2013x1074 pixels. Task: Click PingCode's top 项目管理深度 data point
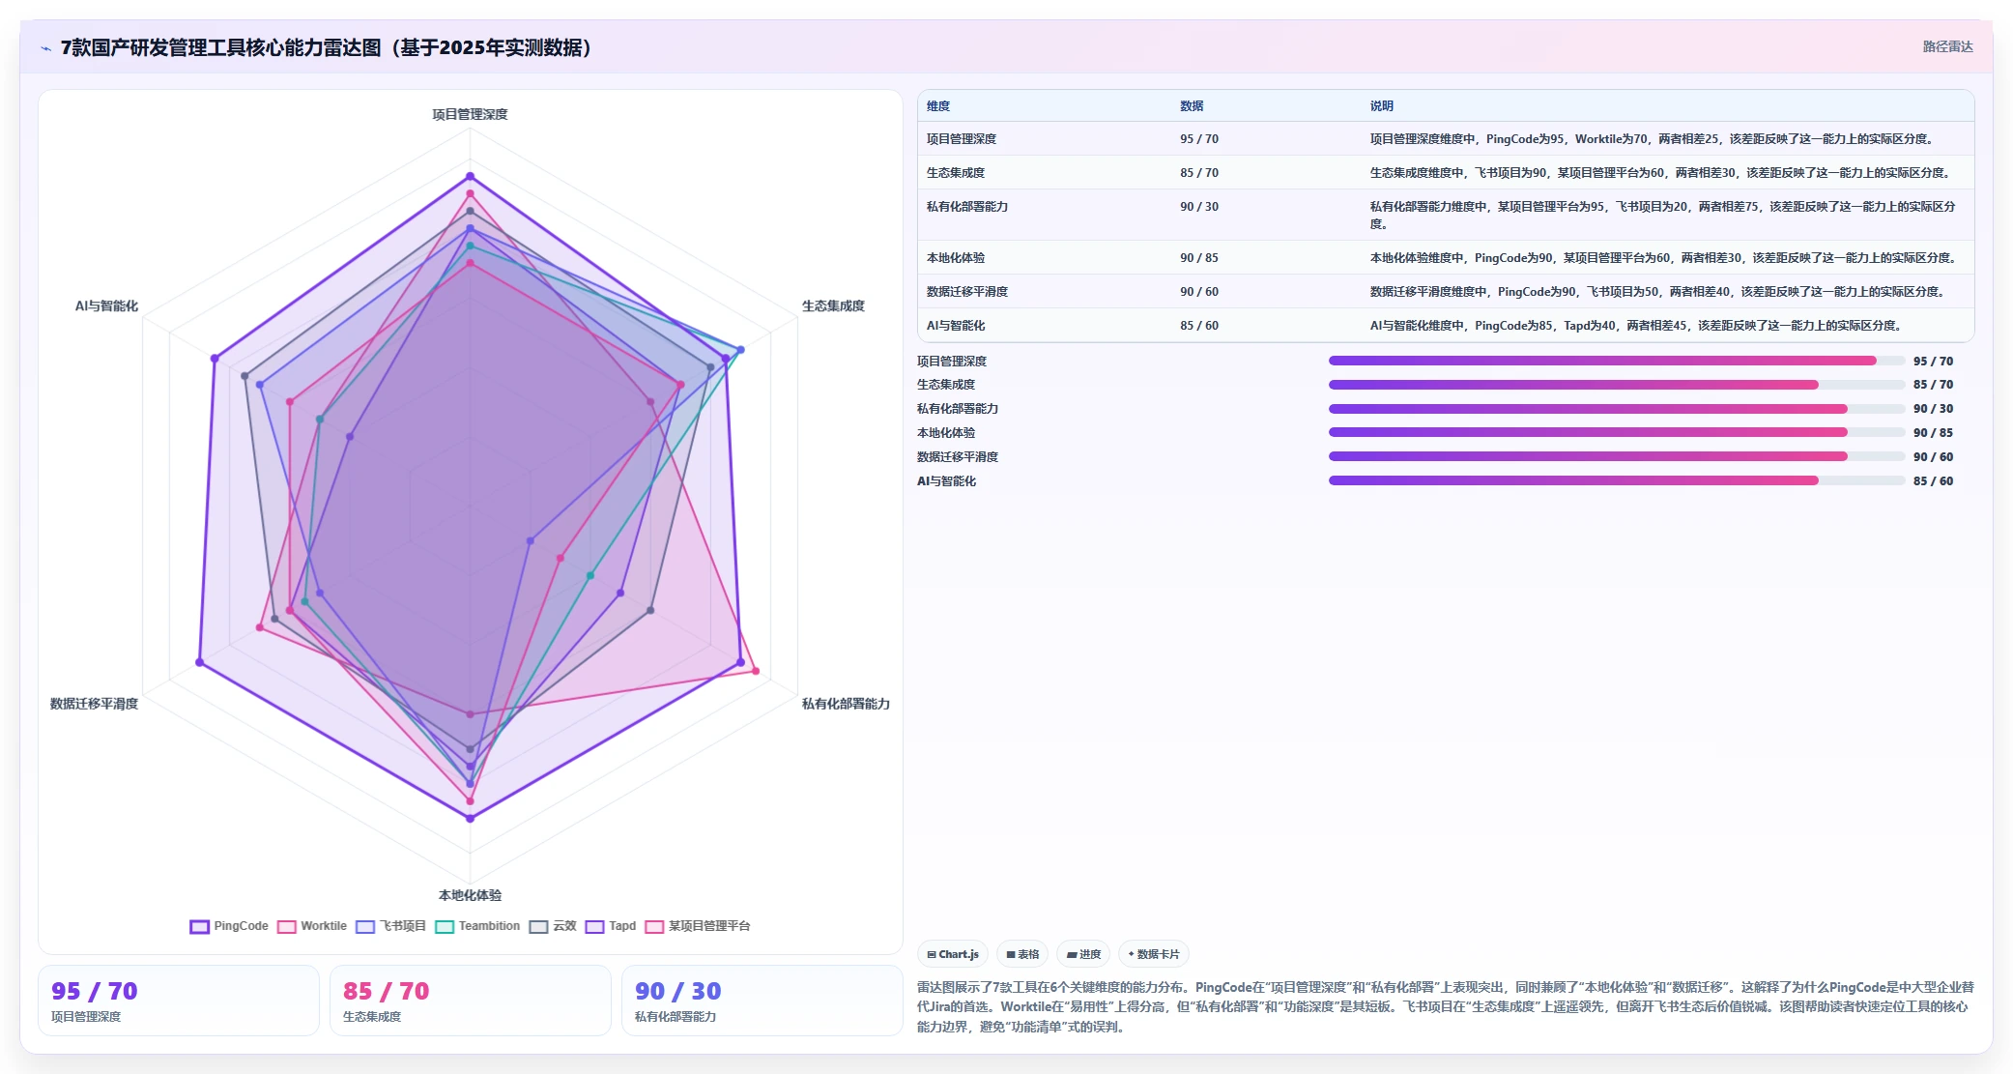coord(471,176)
